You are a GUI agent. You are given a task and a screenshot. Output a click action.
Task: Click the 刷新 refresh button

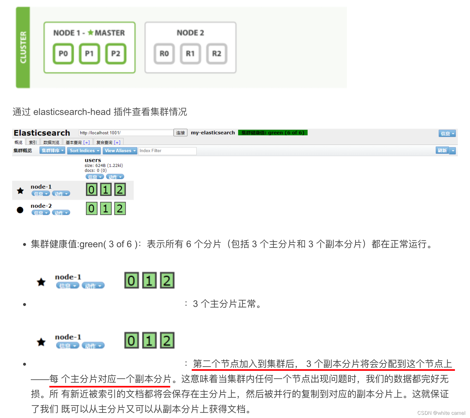442,150
